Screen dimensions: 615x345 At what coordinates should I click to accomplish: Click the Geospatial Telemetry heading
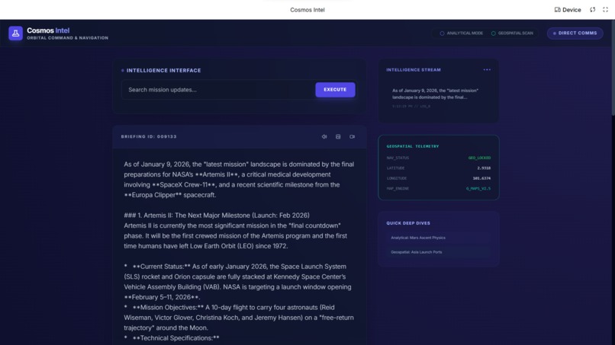(x=413, y=146)
